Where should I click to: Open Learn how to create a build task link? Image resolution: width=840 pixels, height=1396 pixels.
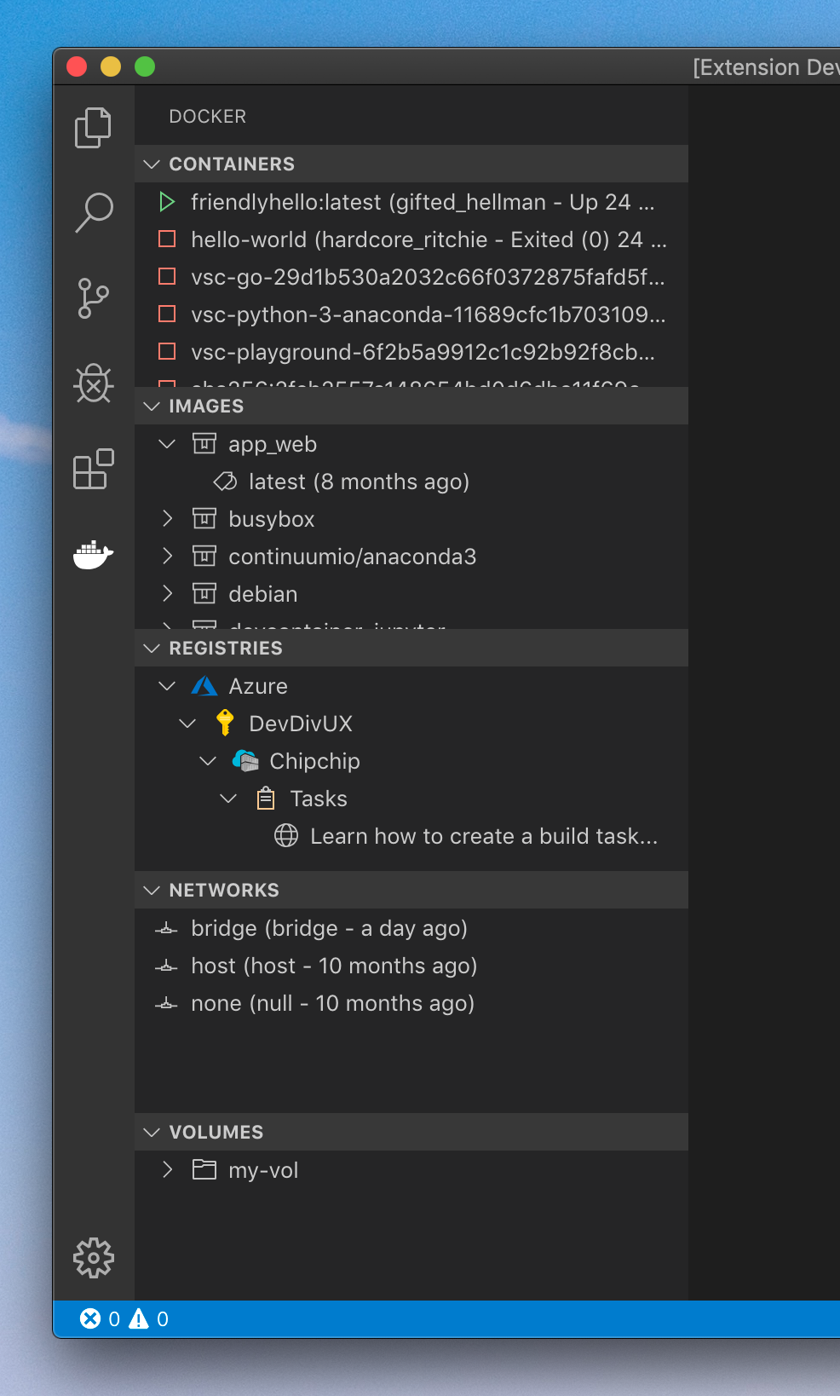tap(484, 836)
